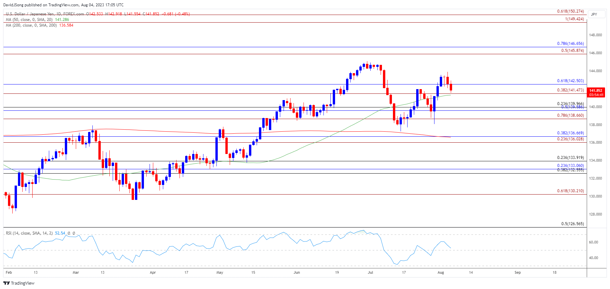Image resolution: width=610 pixels, height=289 pixels.
Task: Click the 0.618(142.503) Fibonacci label
Action: point(570,81)
